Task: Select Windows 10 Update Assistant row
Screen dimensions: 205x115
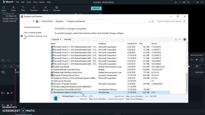Action: [110, 84]
